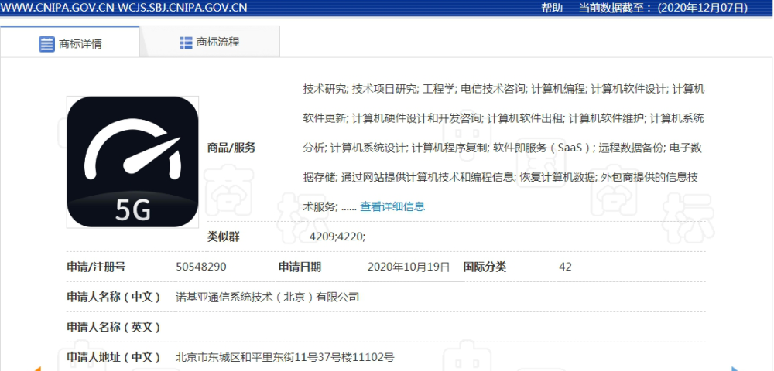Click the WWW.CNIPA.GOV.CN site address text
Viewport: 774px width, 371px height.
(58, 8)
